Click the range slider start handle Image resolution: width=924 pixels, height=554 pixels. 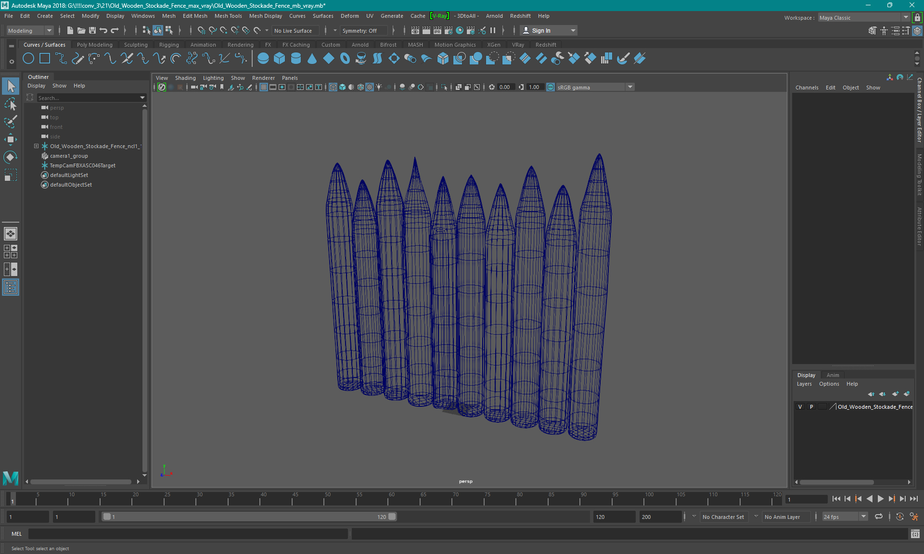point(107,516)
